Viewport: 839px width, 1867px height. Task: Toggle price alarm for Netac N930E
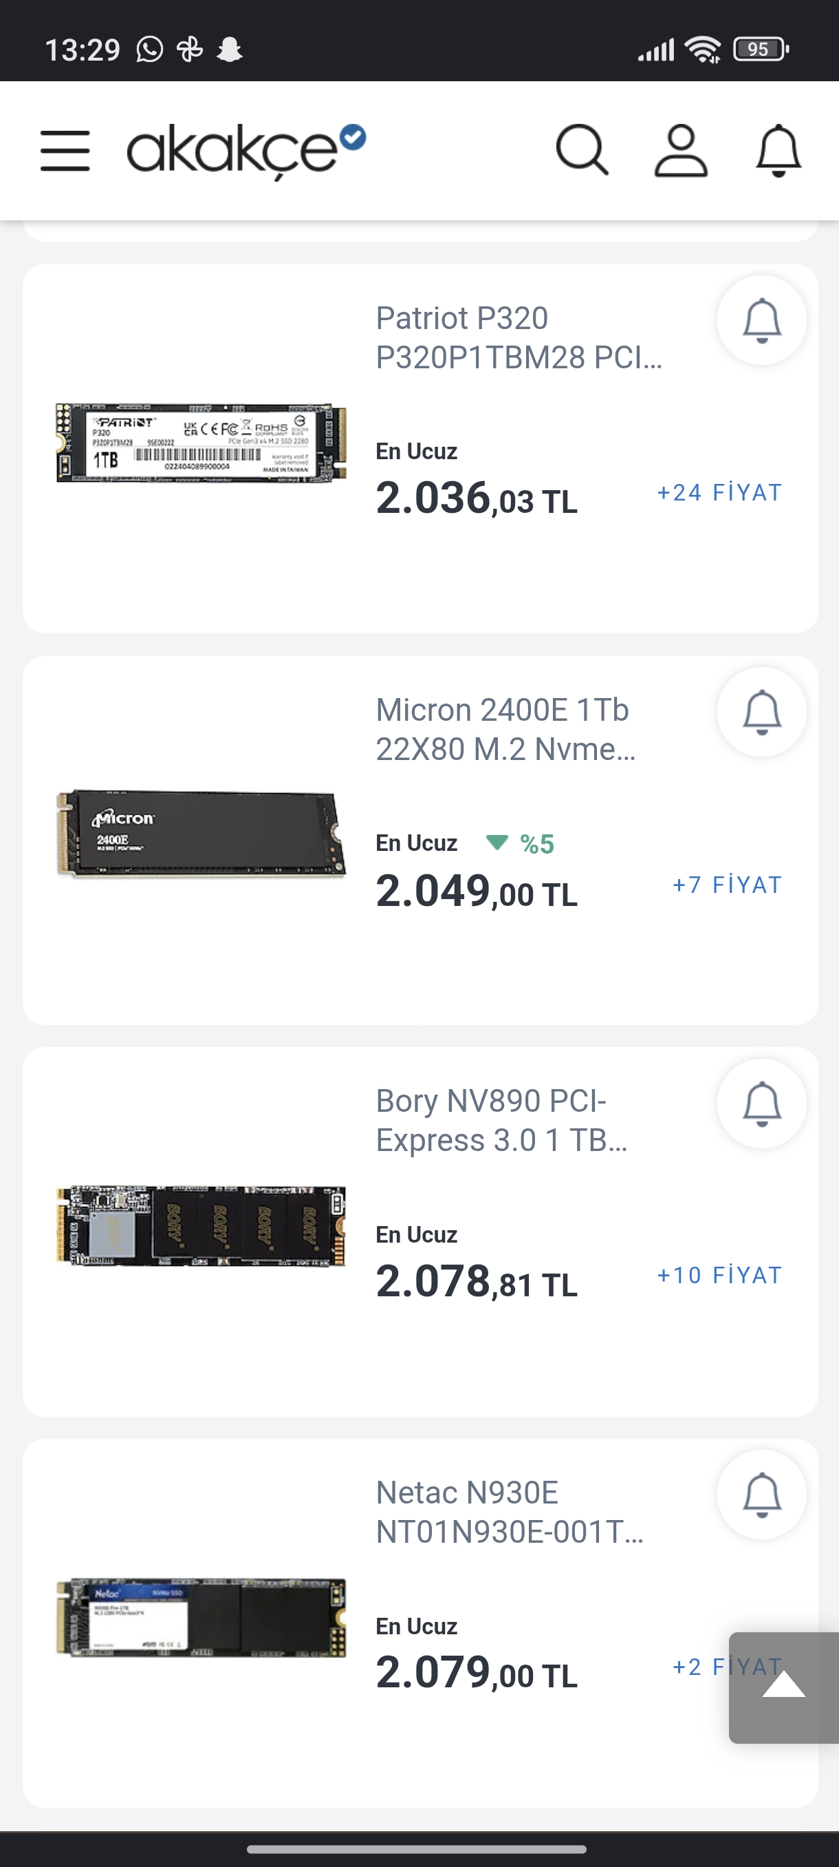(761, 1495)
